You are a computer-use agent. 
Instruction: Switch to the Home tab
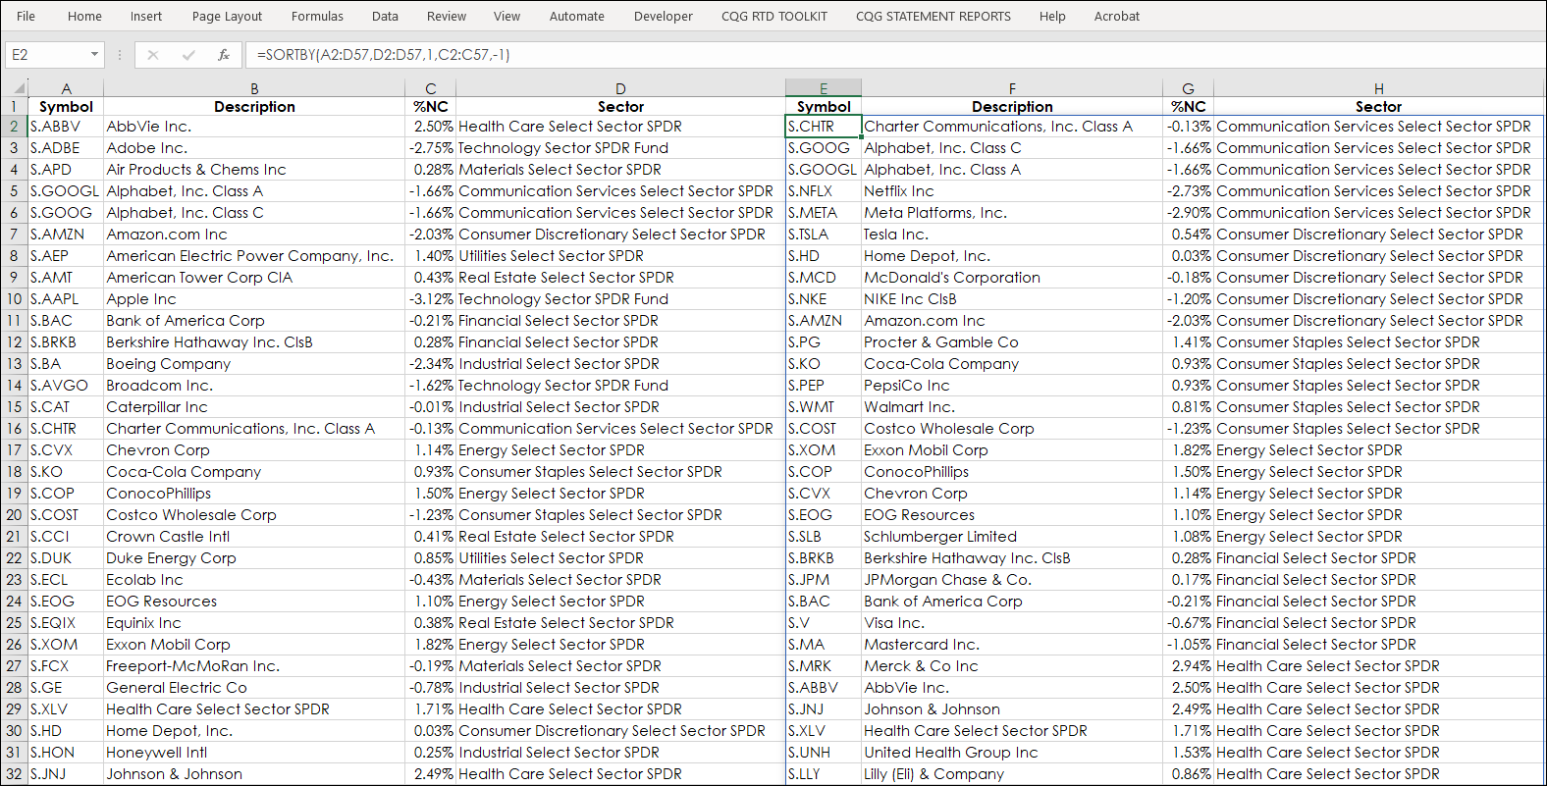click(x=84, y=16)
